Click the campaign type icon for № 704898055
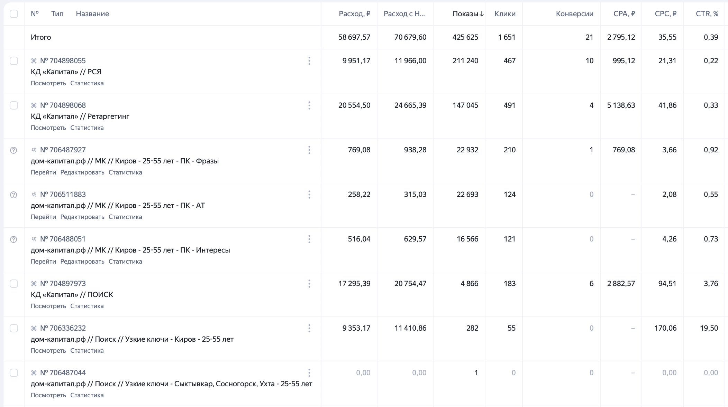The height and width of the screenshot is (407, 728). [x=34, y=61]
